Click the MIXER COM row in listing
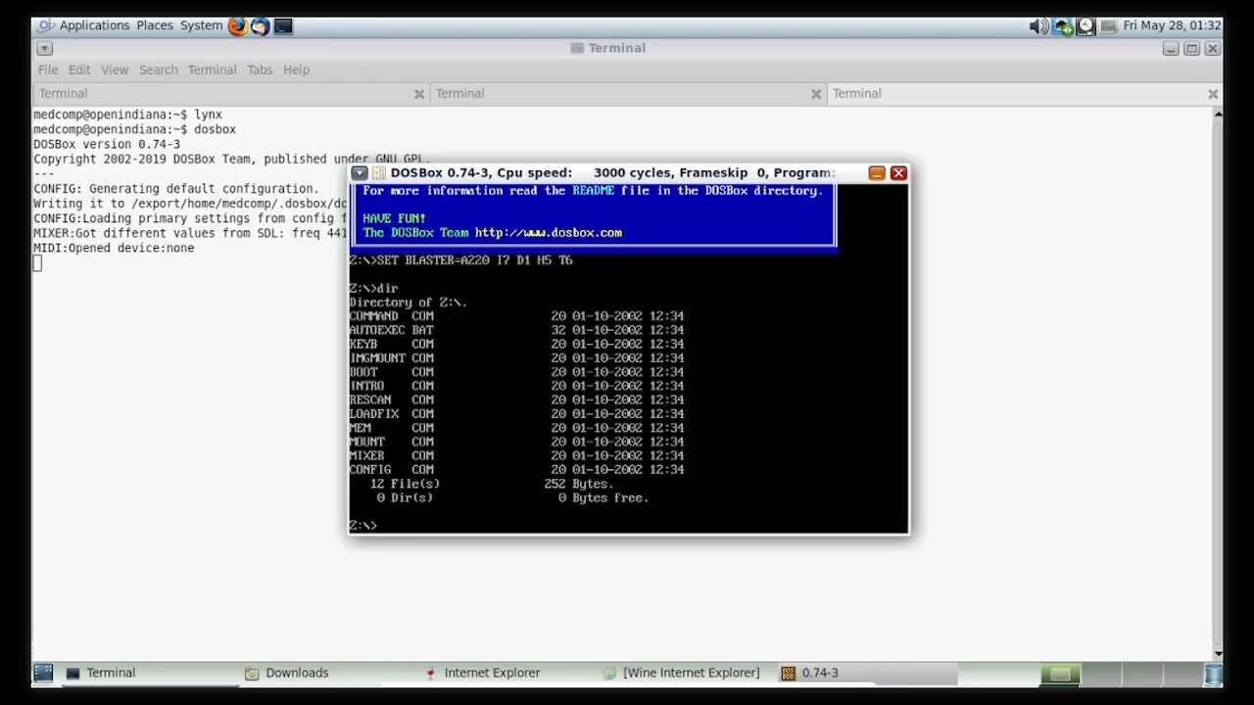Screen dimensions: 1254x705 (516, 455)
